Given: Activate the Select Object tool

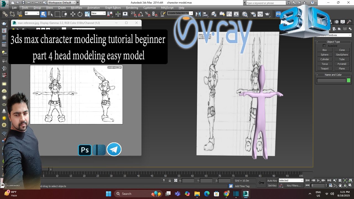Looking at the screenshot, I should (43, 14).
